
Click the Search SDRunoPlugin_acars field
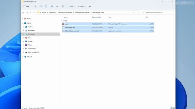click(x=158, y=12)
